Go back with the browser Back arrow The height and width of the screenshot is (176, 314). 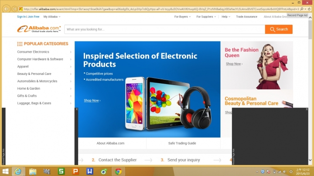click(7, 9)
